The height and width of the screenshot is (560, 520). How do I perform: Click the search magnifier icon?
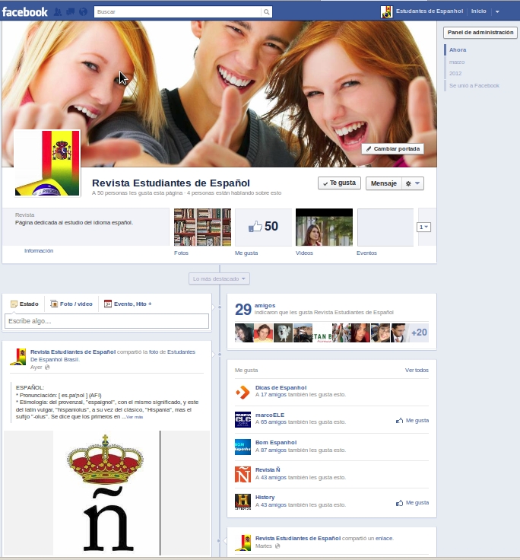(x=266, y=12)
